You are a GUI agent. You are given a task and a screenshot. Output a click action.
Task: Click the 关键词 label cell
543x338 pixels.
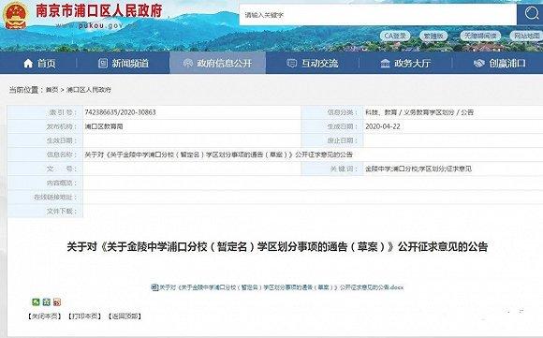tap(332, 169)
